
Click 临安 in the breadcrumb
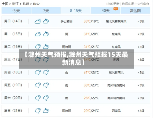pyautogui.click(x=36, y=4)
